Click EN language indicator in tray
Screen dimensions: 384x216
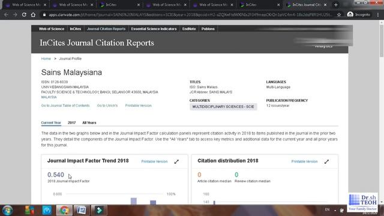pyautogui.click(x=327, y=209)
